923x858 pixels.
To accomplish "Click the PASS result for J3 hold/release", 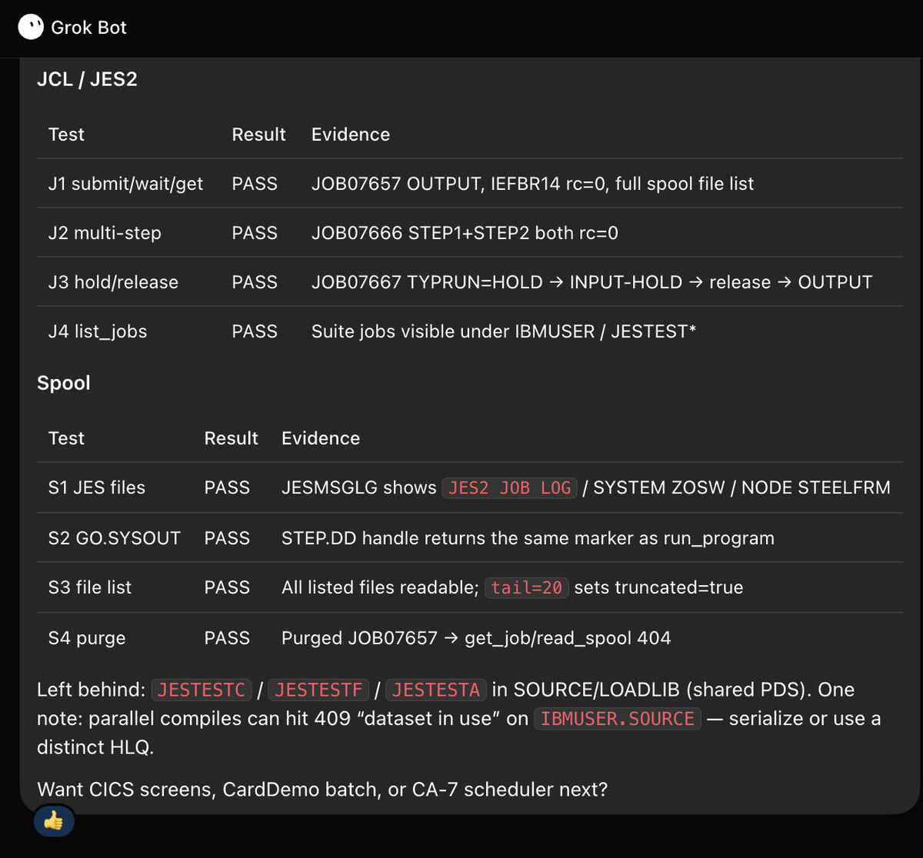I will 255,282.
